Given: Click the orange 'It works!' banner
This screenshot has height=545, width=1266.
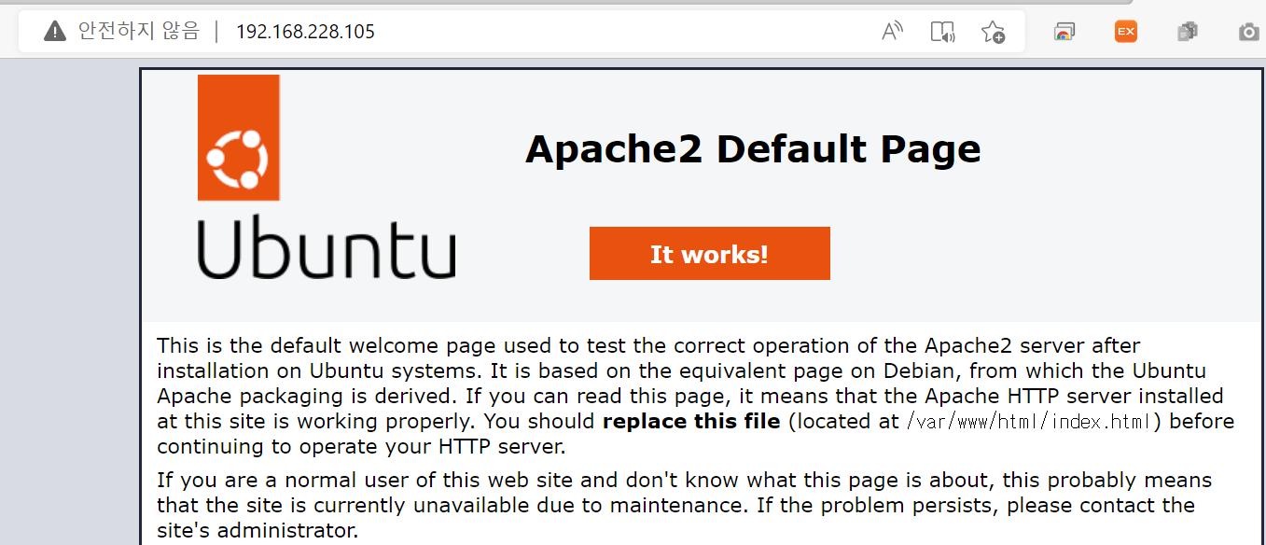Looking at the screenshot, I should click(x=710, y=254).
